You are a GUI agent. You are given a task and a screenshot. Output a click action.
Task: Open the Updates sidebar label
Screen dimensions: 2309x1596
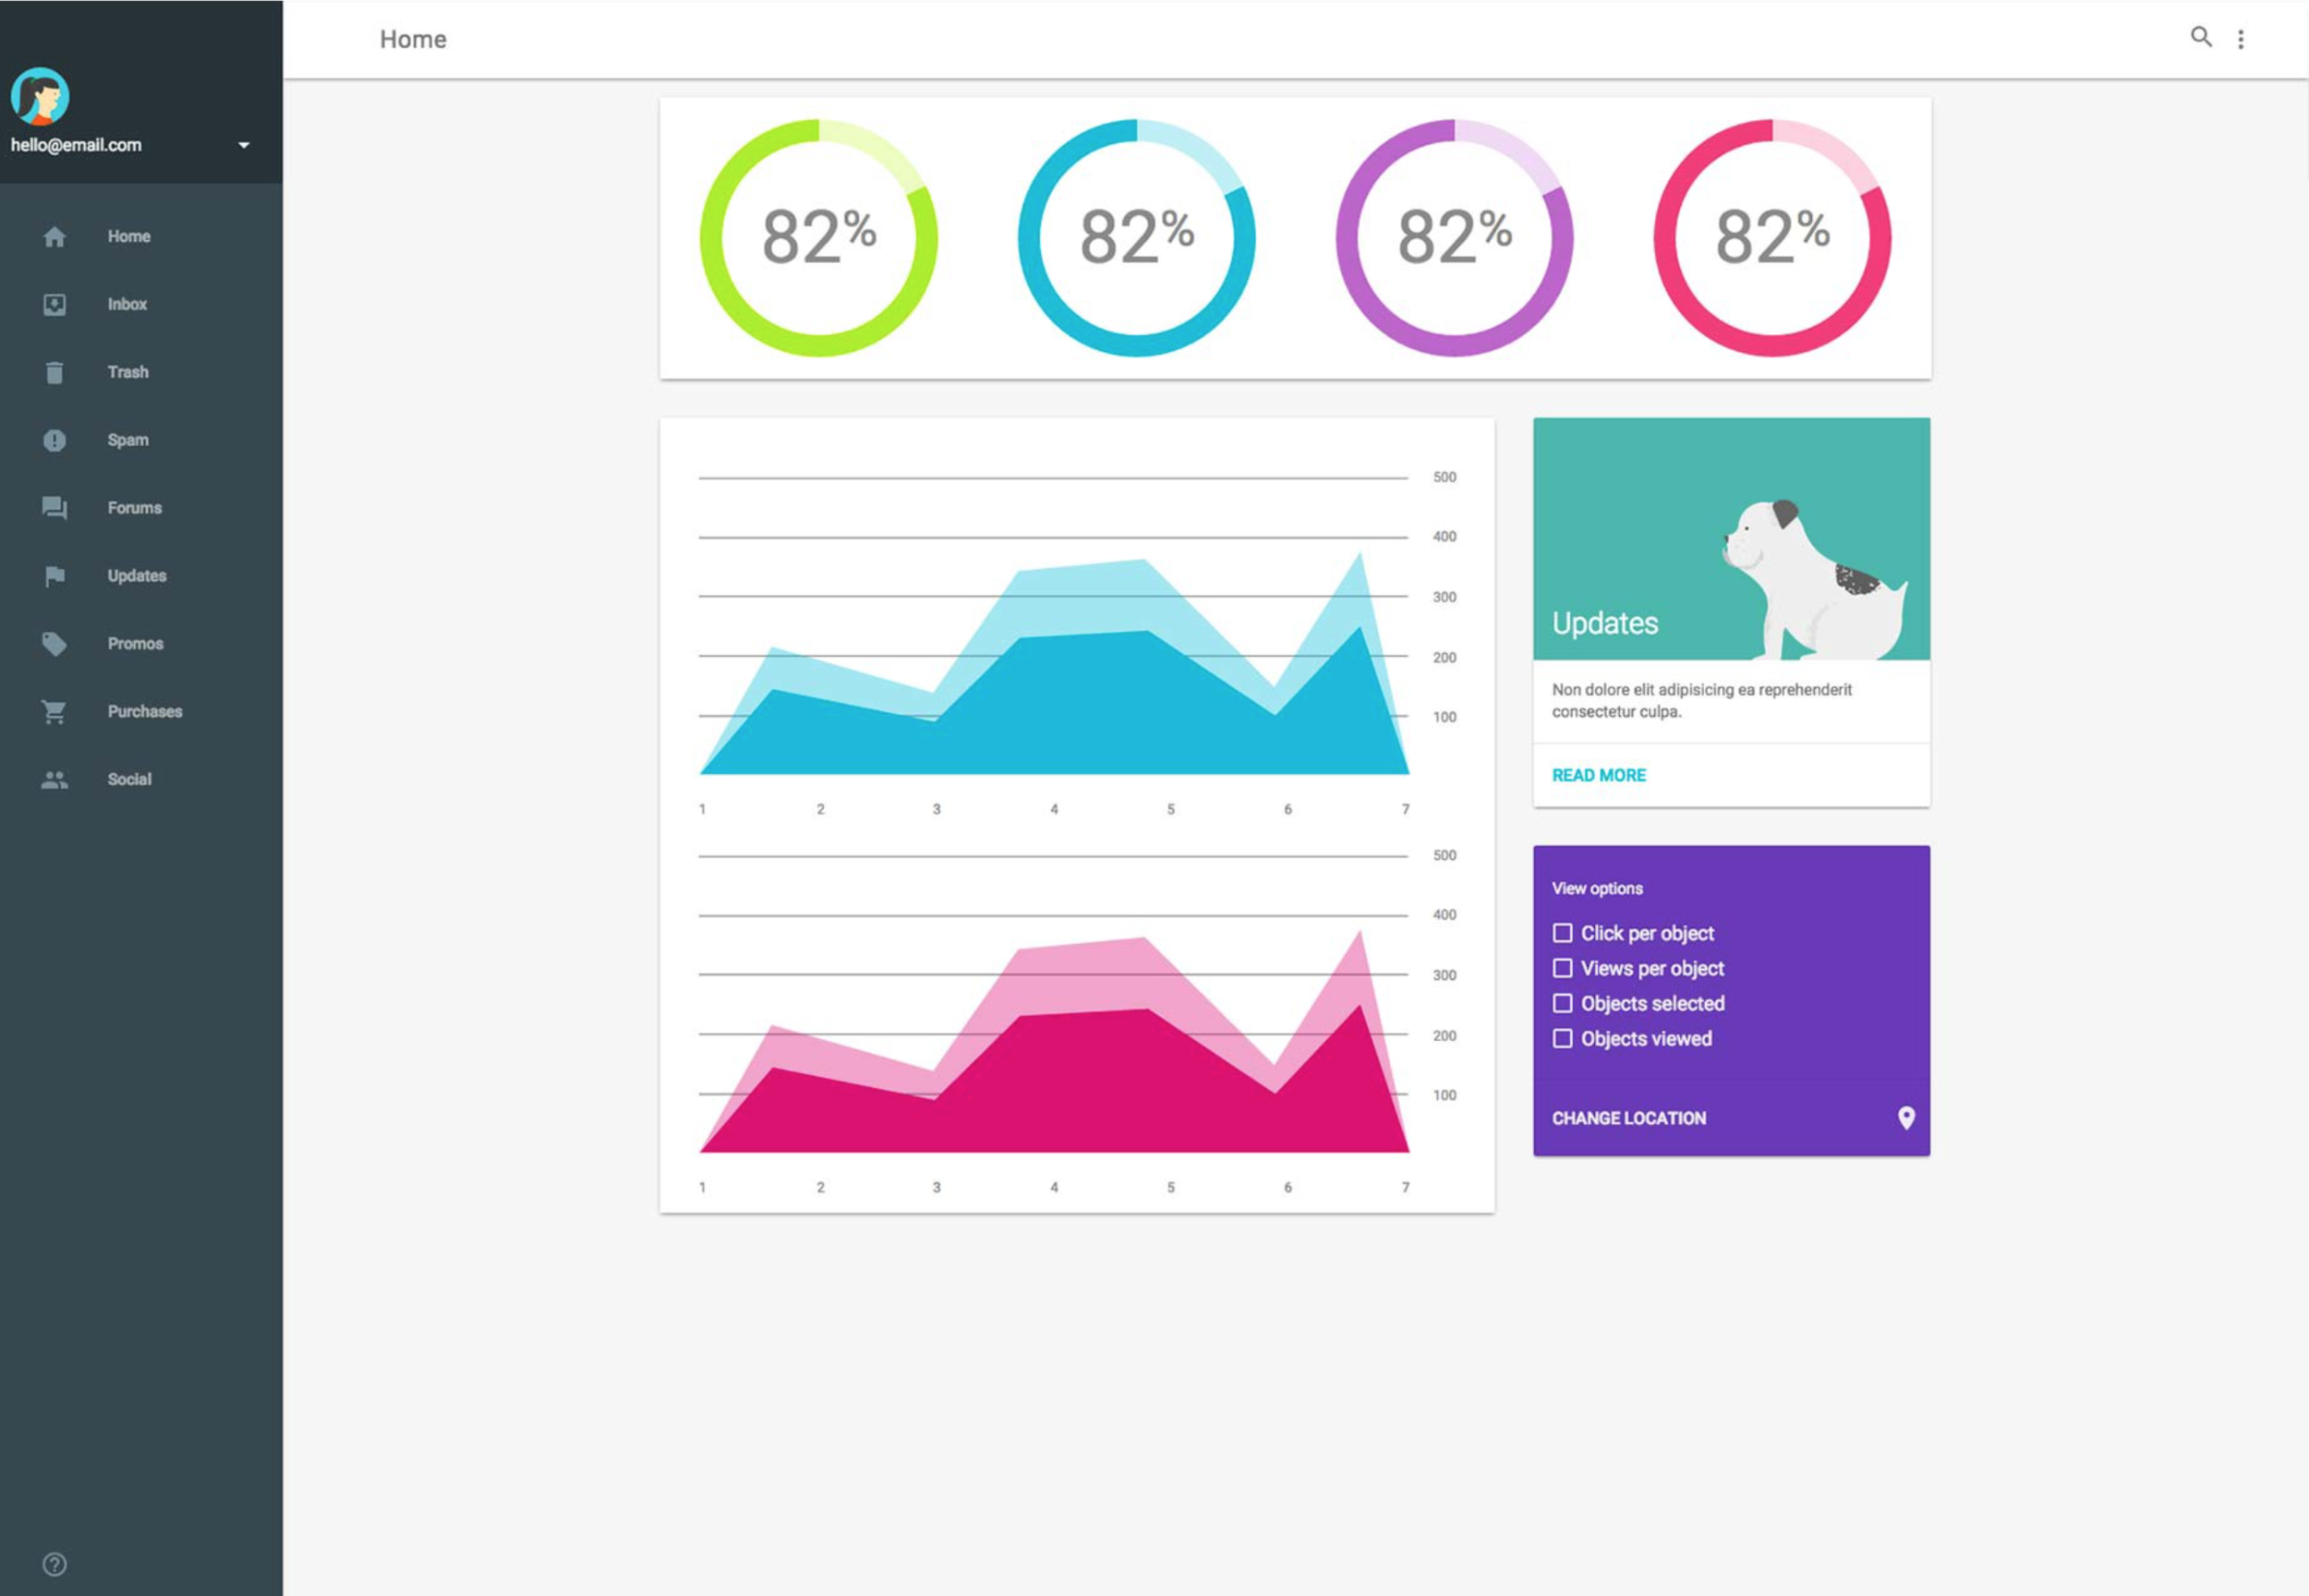coord(137,576)
